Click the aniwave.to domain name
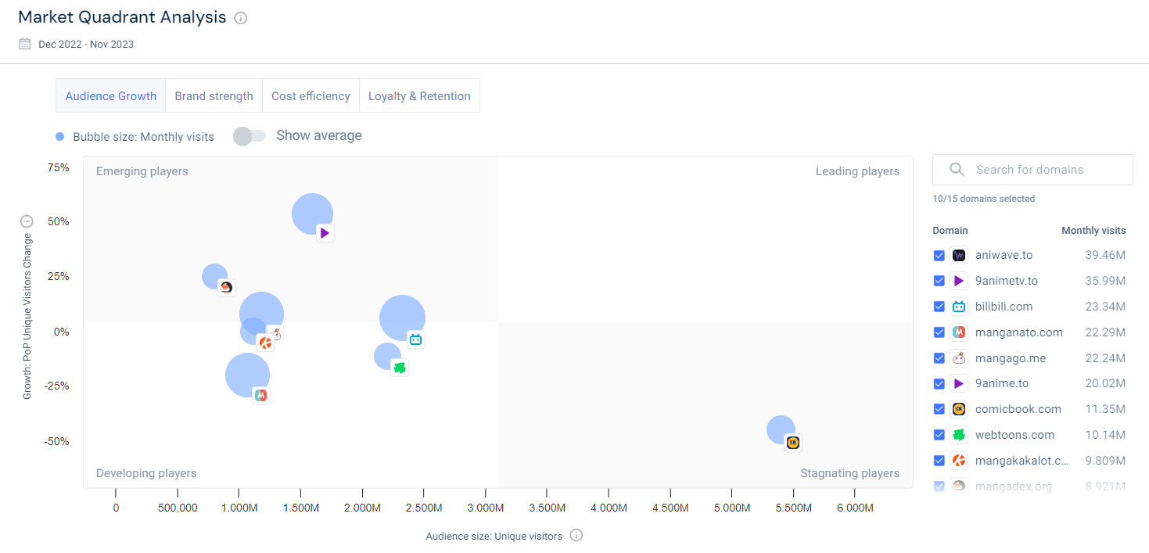This screenshot has height=553, width=1149. 1004,255
